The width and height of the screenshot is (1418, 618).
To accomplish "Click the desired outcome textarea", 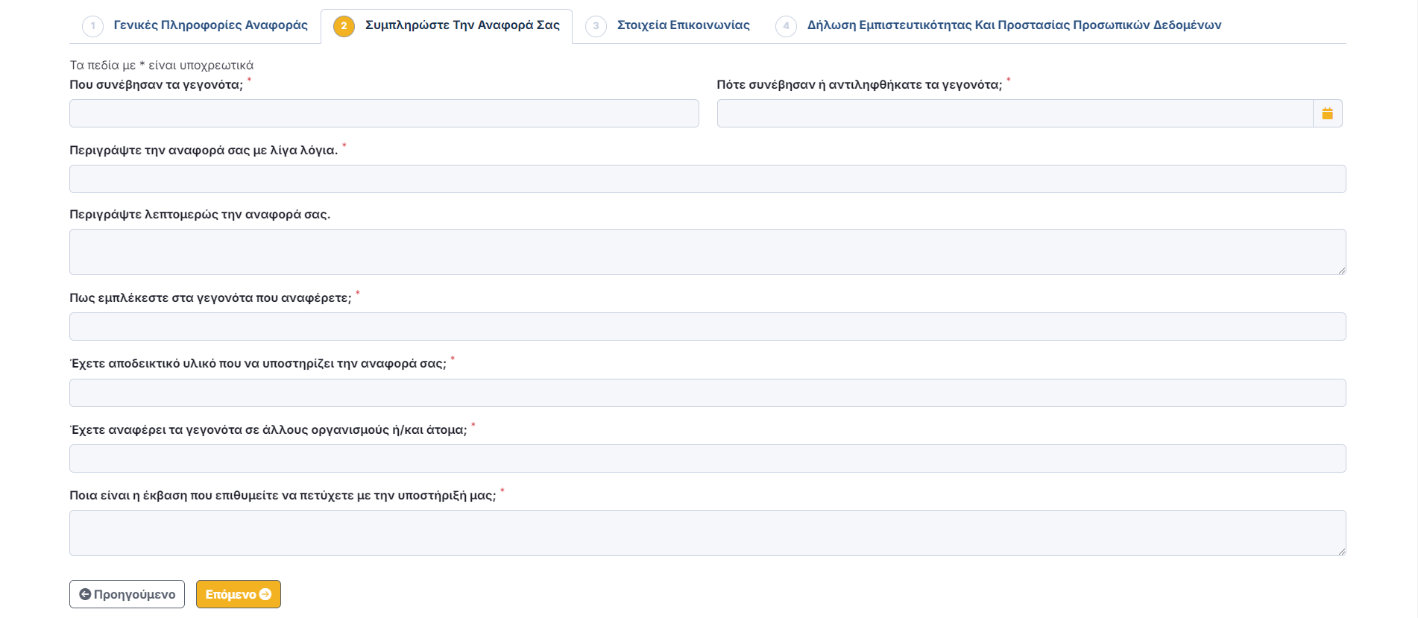I will coord(707,533).
